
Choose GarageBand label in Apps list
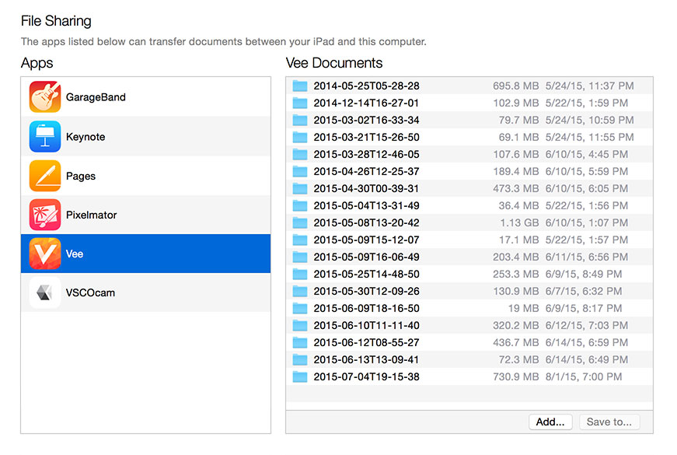pos(96,97)
